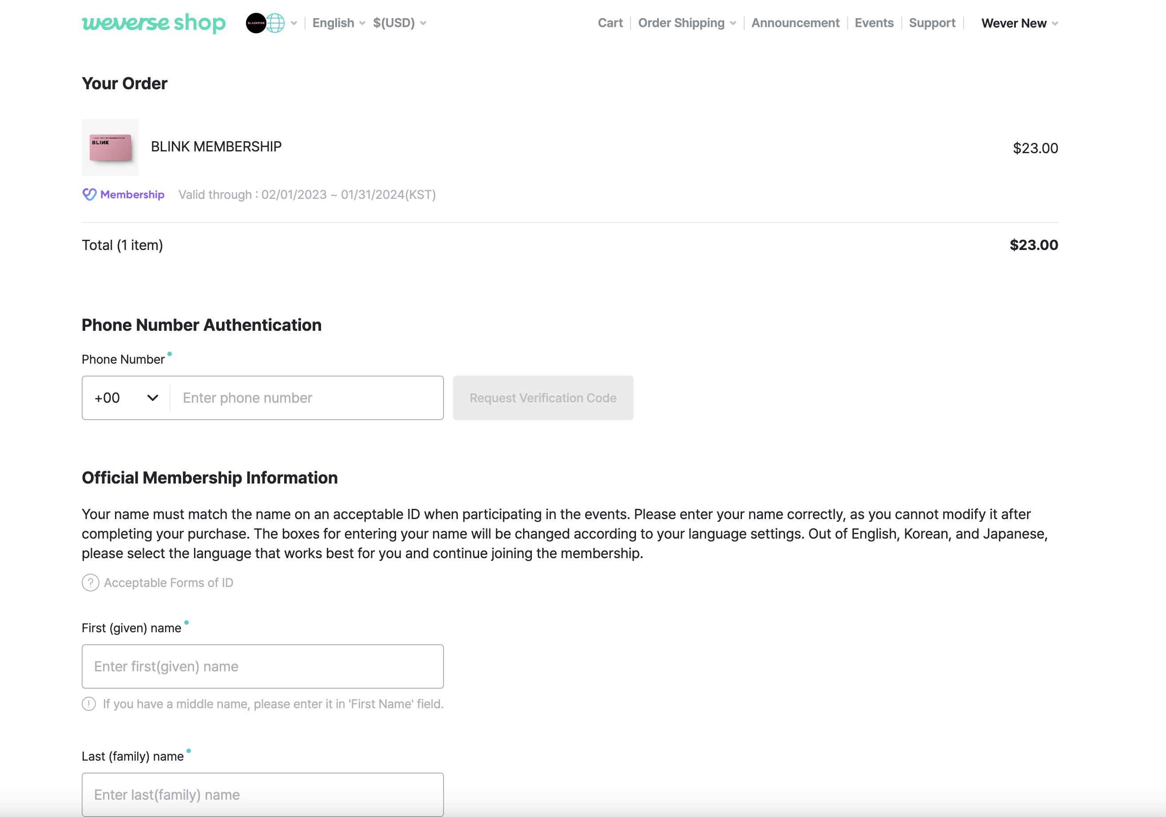Screen dimensions: 1166x817
Task: Open the +00 country code selector
Action: click(x=126, y=397)
